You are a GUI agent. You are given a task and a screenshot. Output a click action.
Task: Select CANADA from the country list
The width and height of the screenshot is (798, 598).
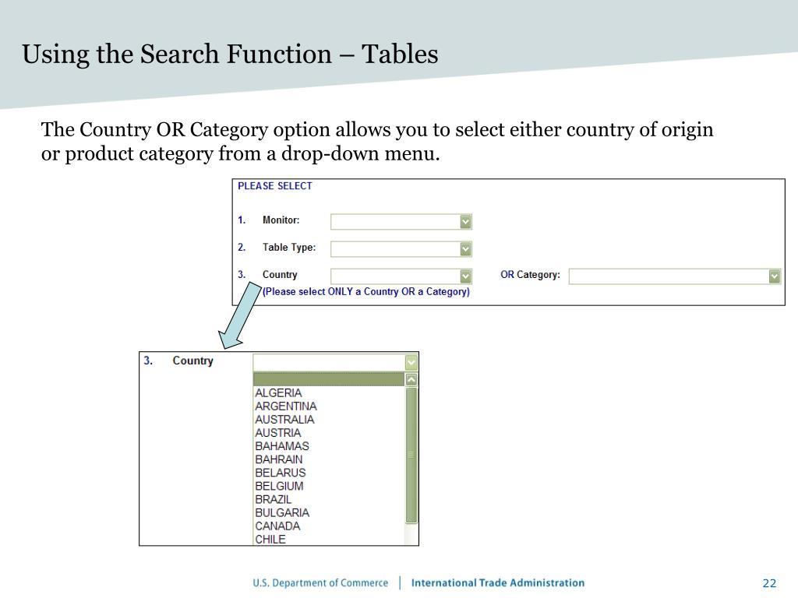coord(329,526)
